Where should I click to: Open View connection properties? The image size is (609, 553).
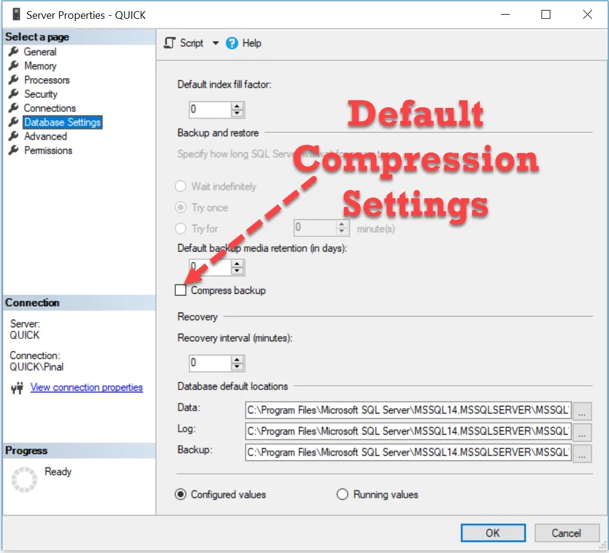86,387
